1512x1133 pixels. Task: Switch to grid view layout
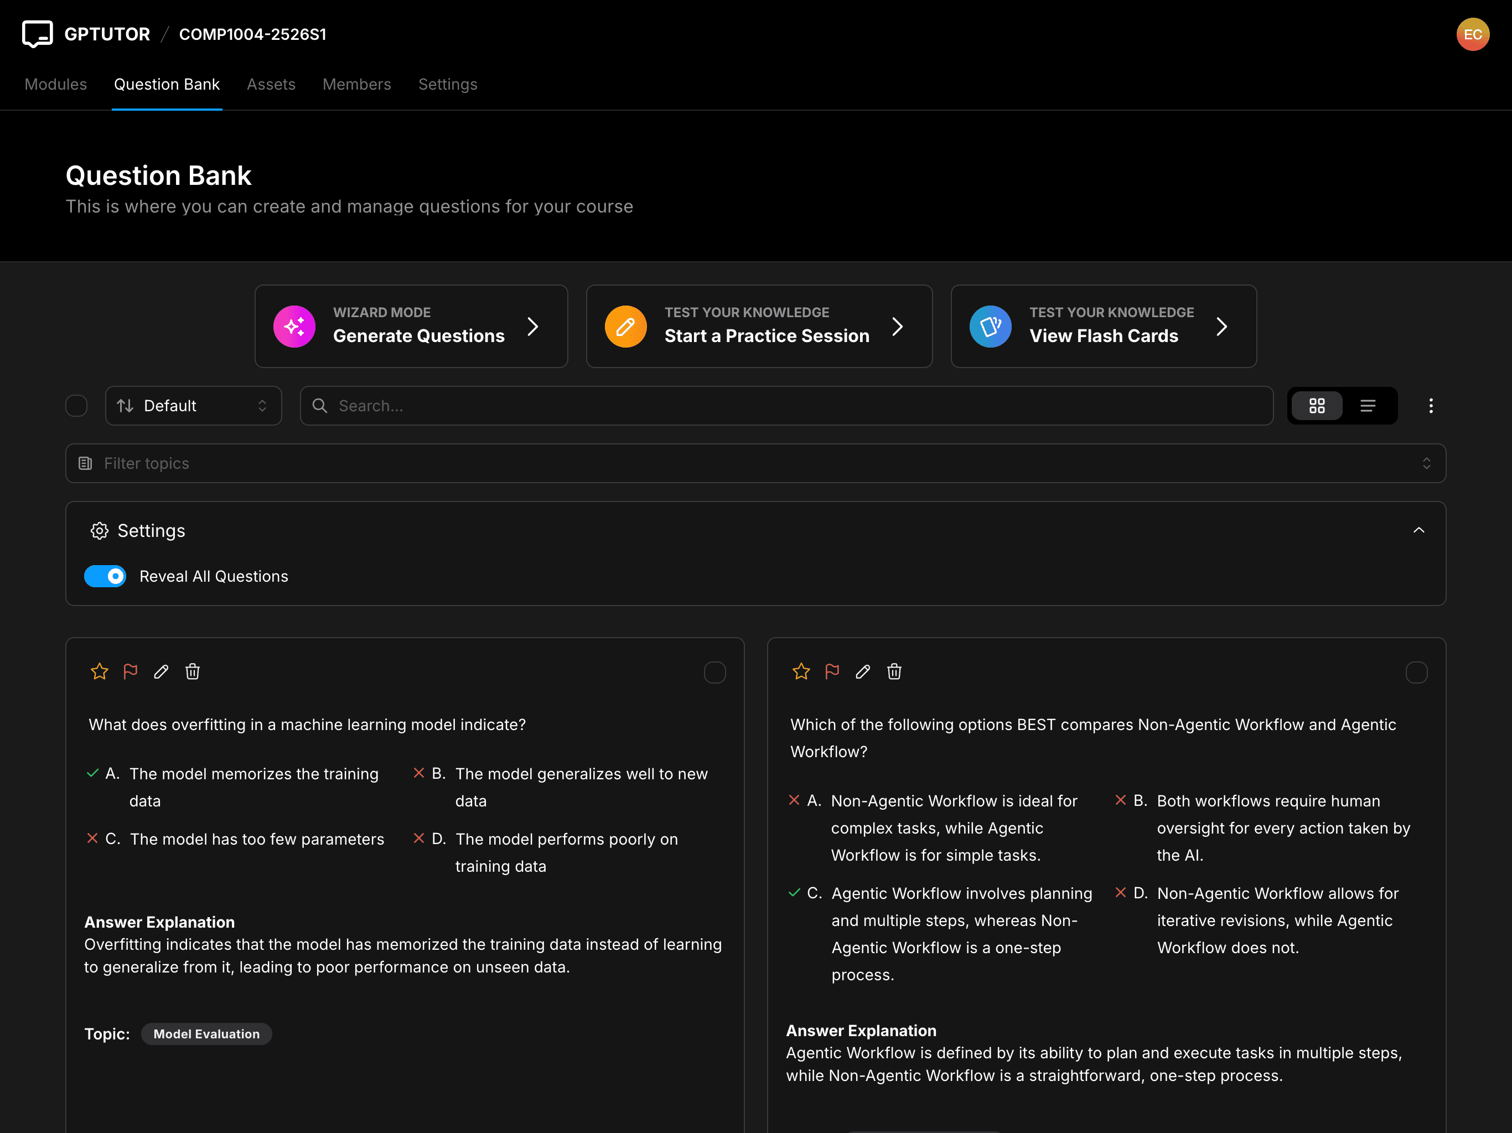pyautogui.click(x=1317, y=406)
